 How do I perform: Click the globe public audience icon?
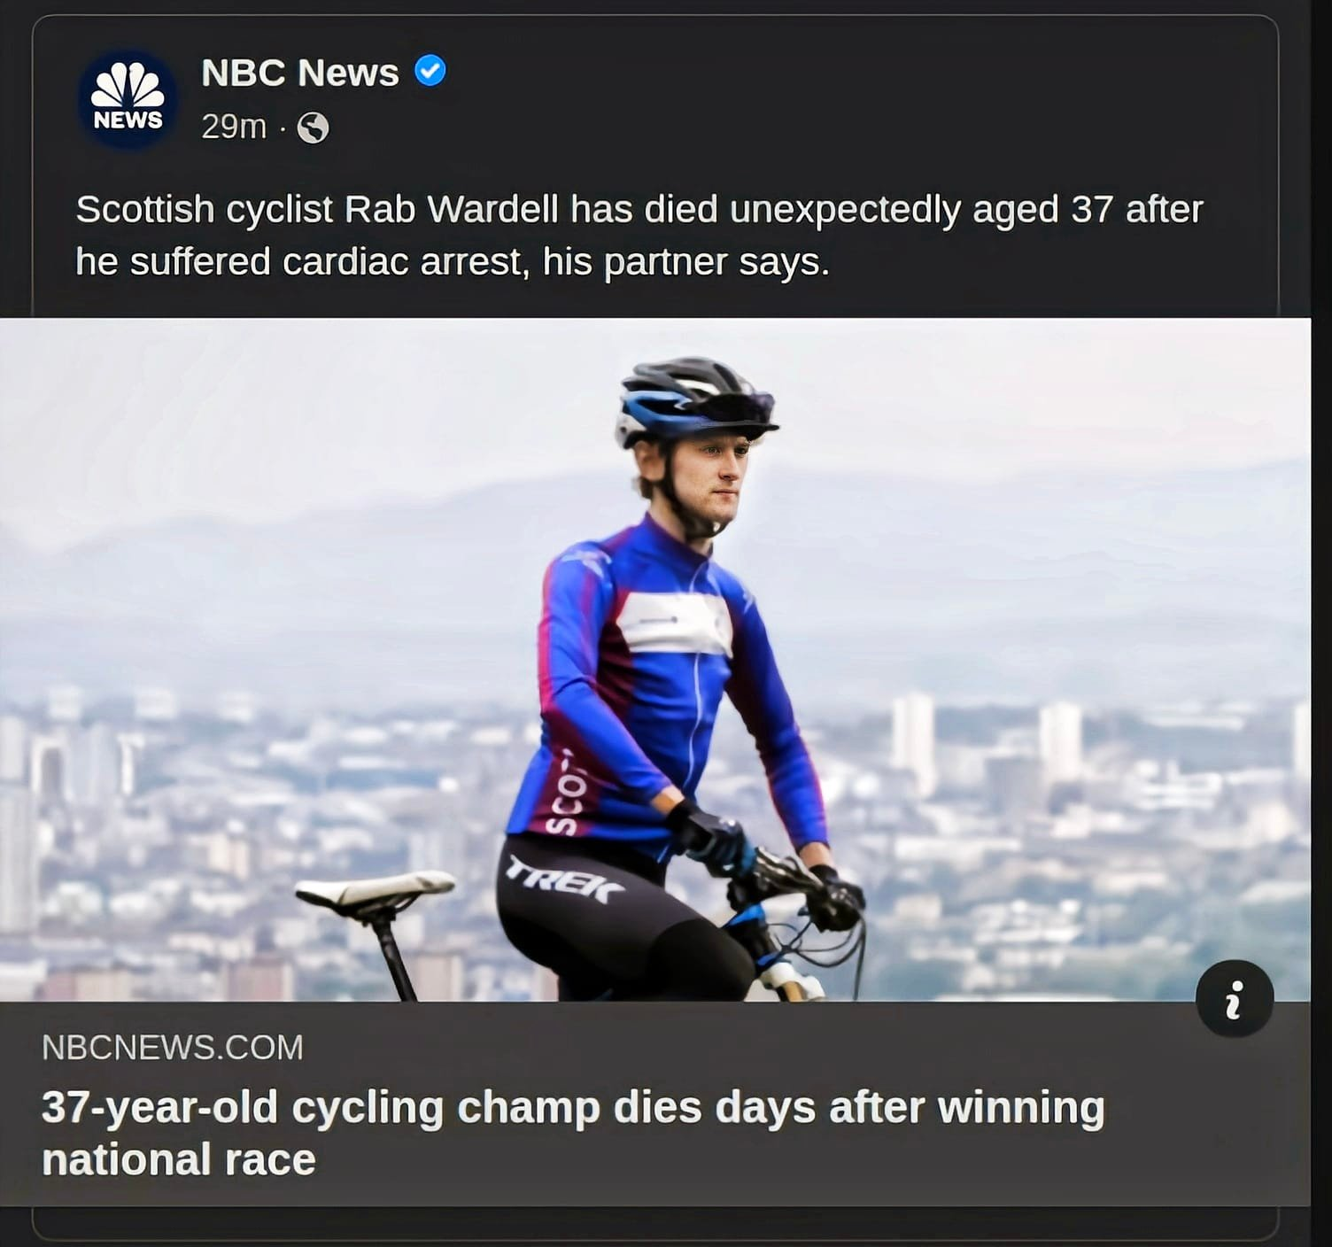point(313,128)
